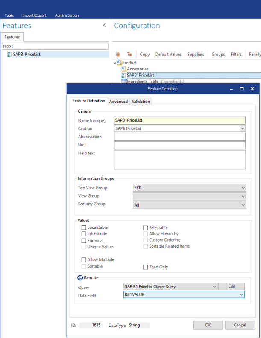Select SAPB1PriceList in the Features list
This screenshot has width=261, height=338.
pos(26,54)
